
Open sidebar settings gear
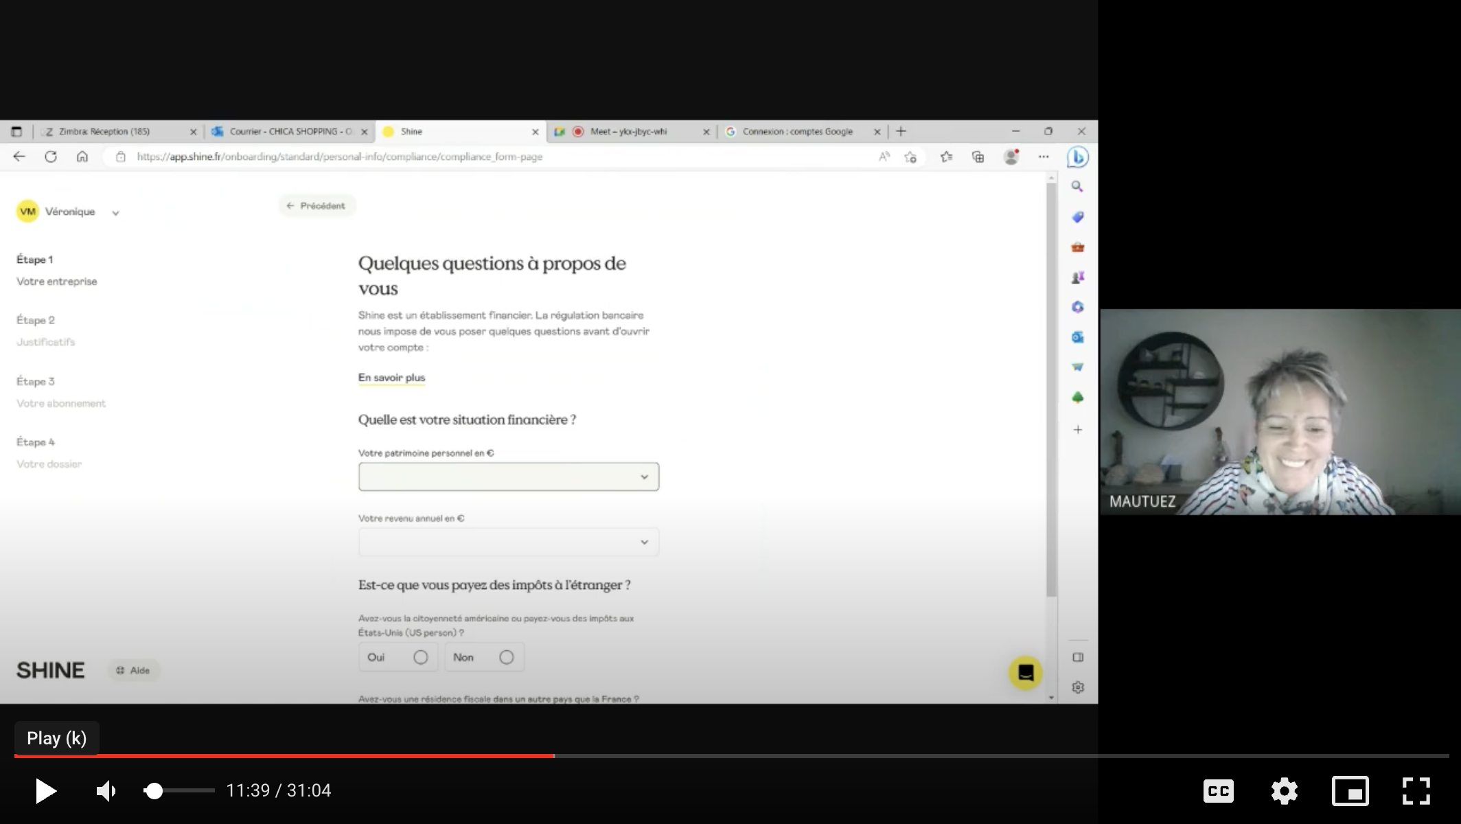(x=1078, y=687)
